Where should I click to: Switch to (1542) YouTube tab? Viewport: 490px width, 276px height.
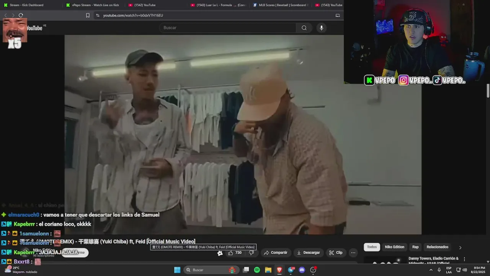click(x=155, y=5)
